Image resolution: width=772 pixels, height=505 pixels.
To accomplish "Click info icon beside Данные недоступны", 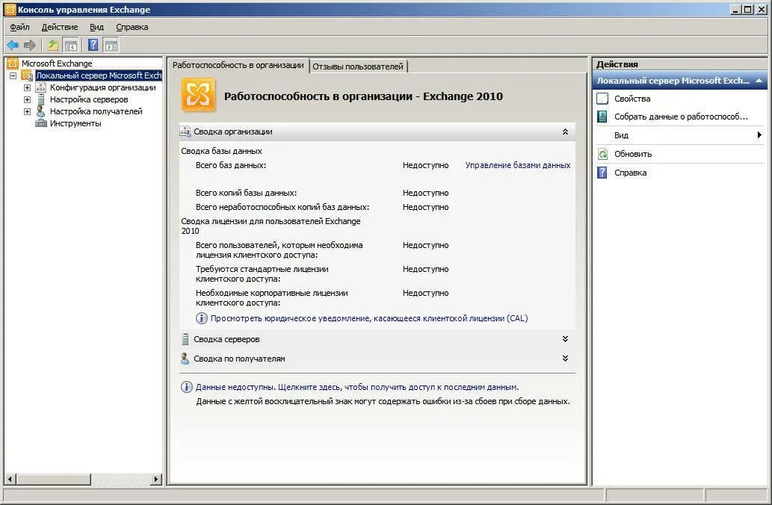I will [187, 387].
